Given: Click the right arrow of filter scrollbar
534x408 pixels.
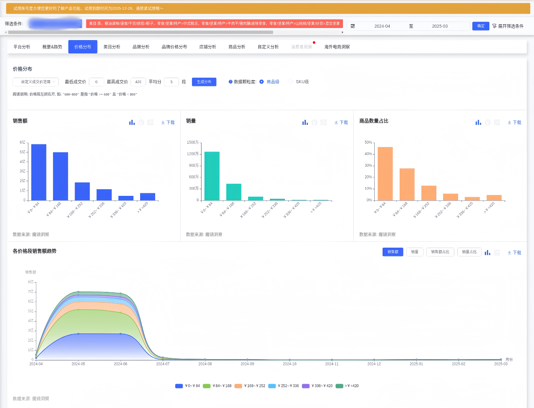Looking at the screenshot, I should [343, 32].
